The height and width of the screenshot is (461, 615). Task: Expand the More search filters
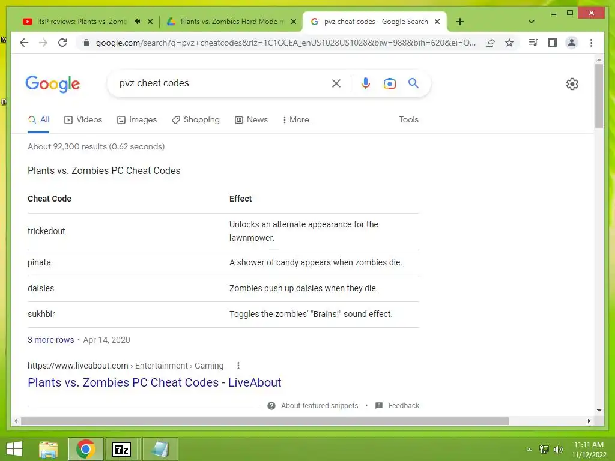tap(295, 120)
